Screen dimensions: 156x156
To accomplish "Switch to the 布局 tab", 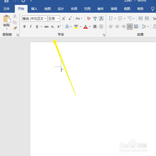I will click(74, 9).
